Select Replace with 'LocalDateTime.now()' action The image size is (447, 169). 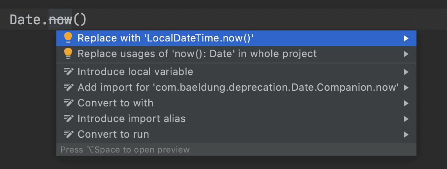(x=236, y=38)
